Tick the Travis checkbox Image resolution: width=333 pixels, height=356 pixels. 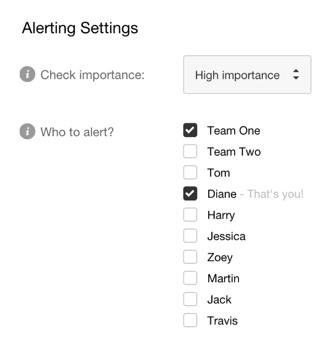pyautogui.click(x=190, y=321)
